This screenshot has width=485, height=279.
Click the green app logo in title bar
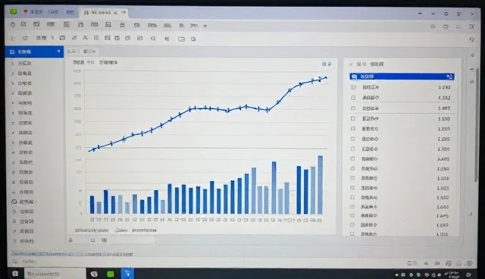(x=14, y=12)
